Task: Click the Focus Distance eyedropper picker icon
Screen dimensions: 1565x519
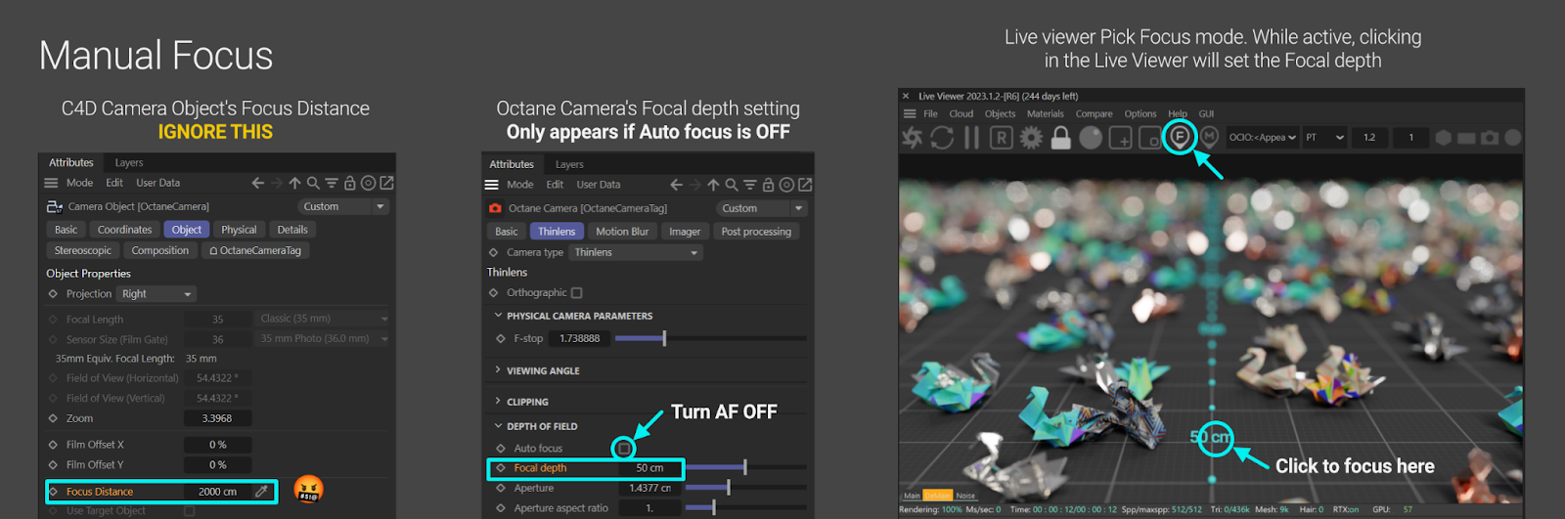Action: tap(261, 492)
